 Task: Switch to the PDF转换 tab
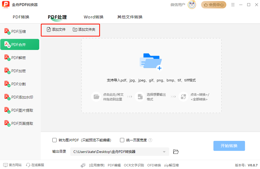[x=21, y=17]
